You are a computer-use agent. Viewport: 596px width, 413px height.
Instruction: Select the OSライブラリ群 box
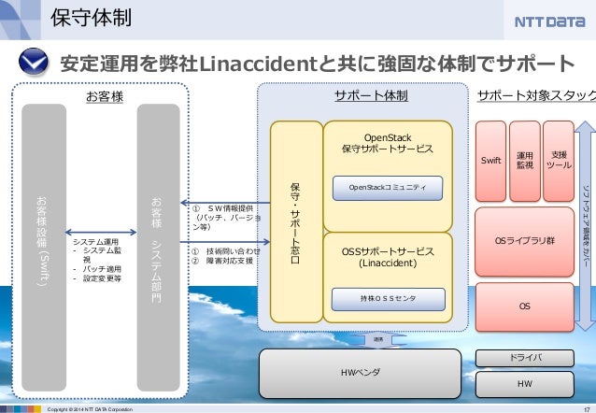coord(525,241)
